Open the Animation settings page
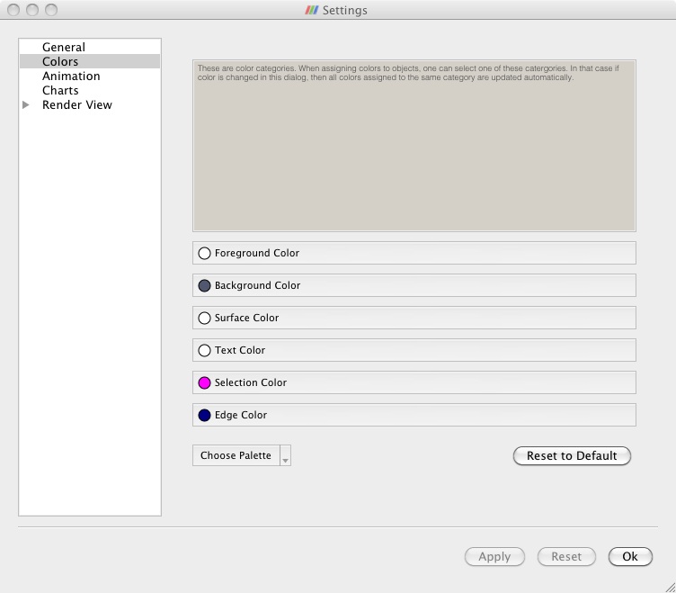 click(71, 76)
